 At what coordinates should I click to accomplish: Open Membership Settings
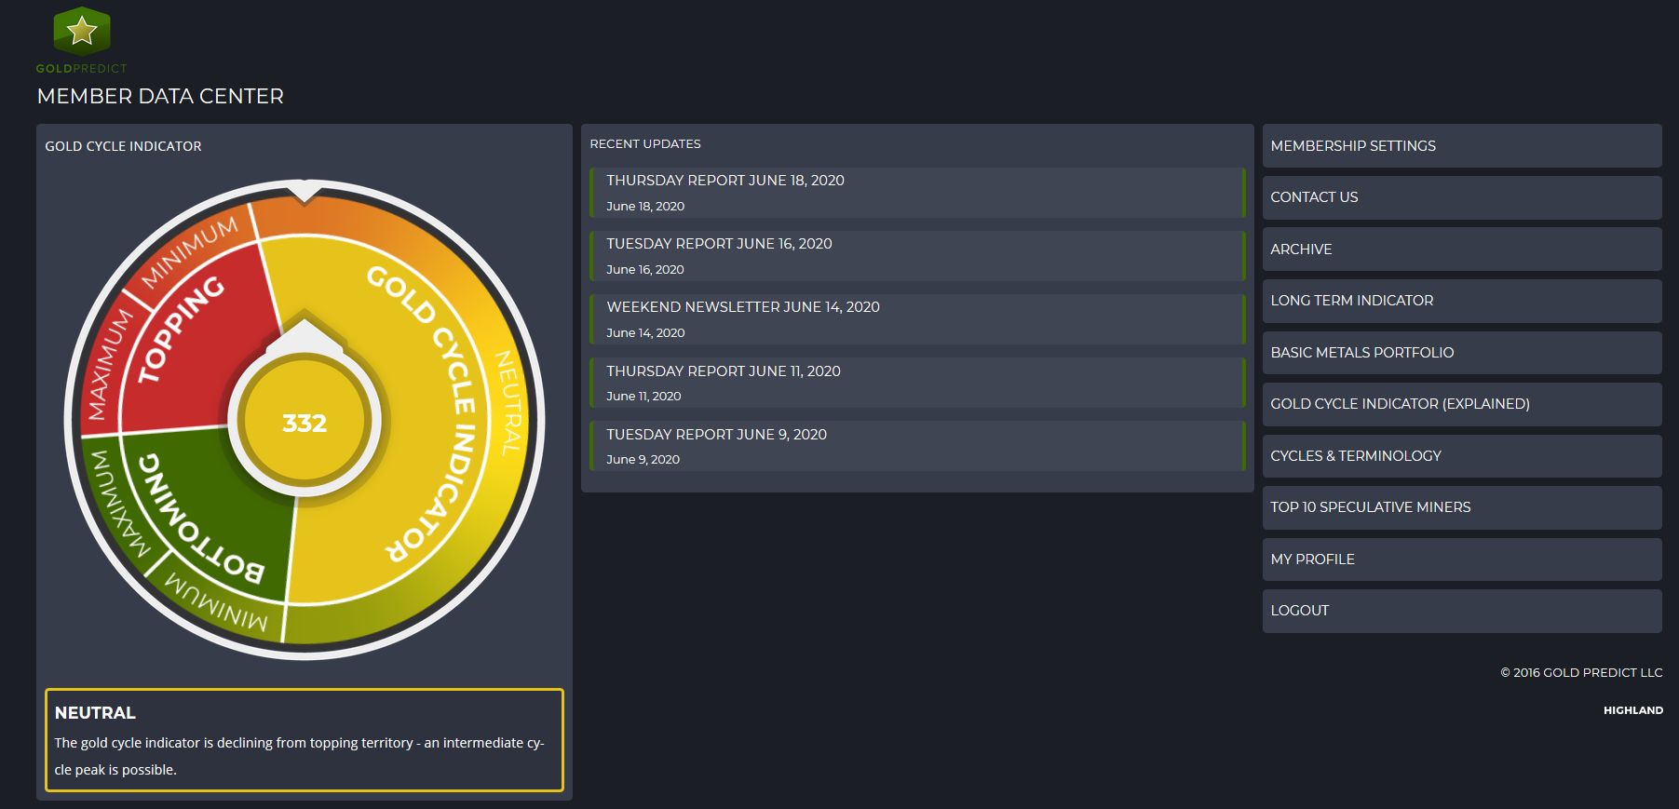pos(1462,146)
